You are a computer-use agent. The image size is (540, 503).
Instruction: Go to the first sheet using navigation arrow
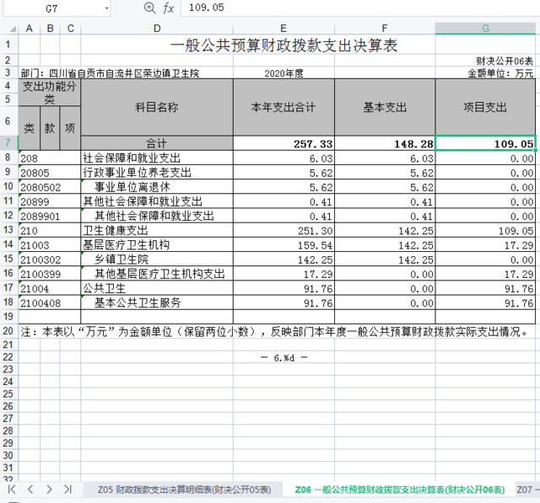tap(12, 489)
